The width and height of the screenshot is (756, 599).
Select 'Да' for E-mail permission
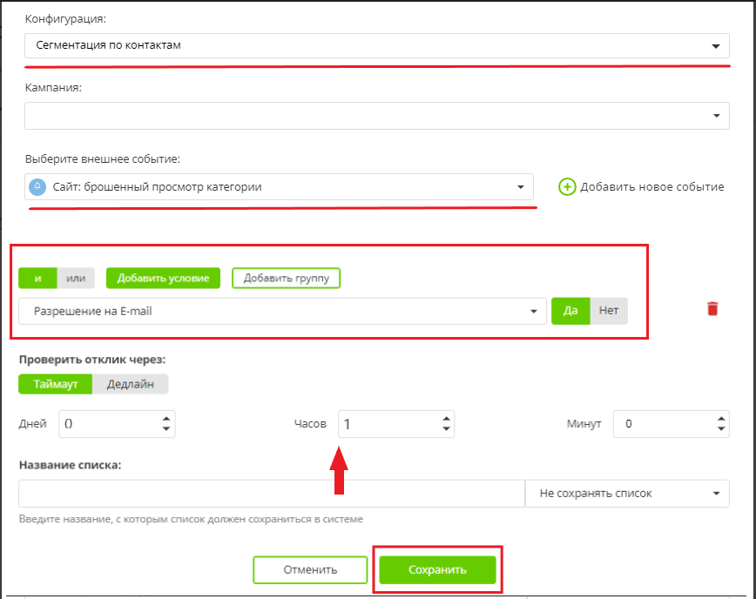click(x=570, y=311)
